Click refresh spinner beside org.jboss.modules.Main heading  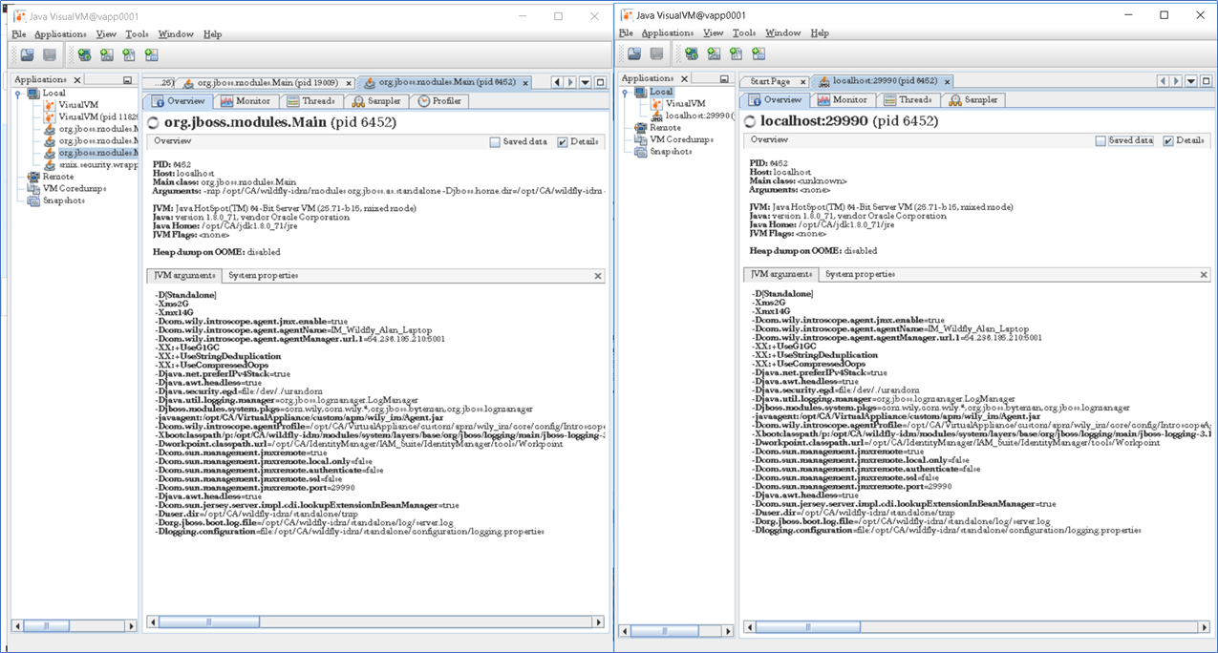pos(155,123)
